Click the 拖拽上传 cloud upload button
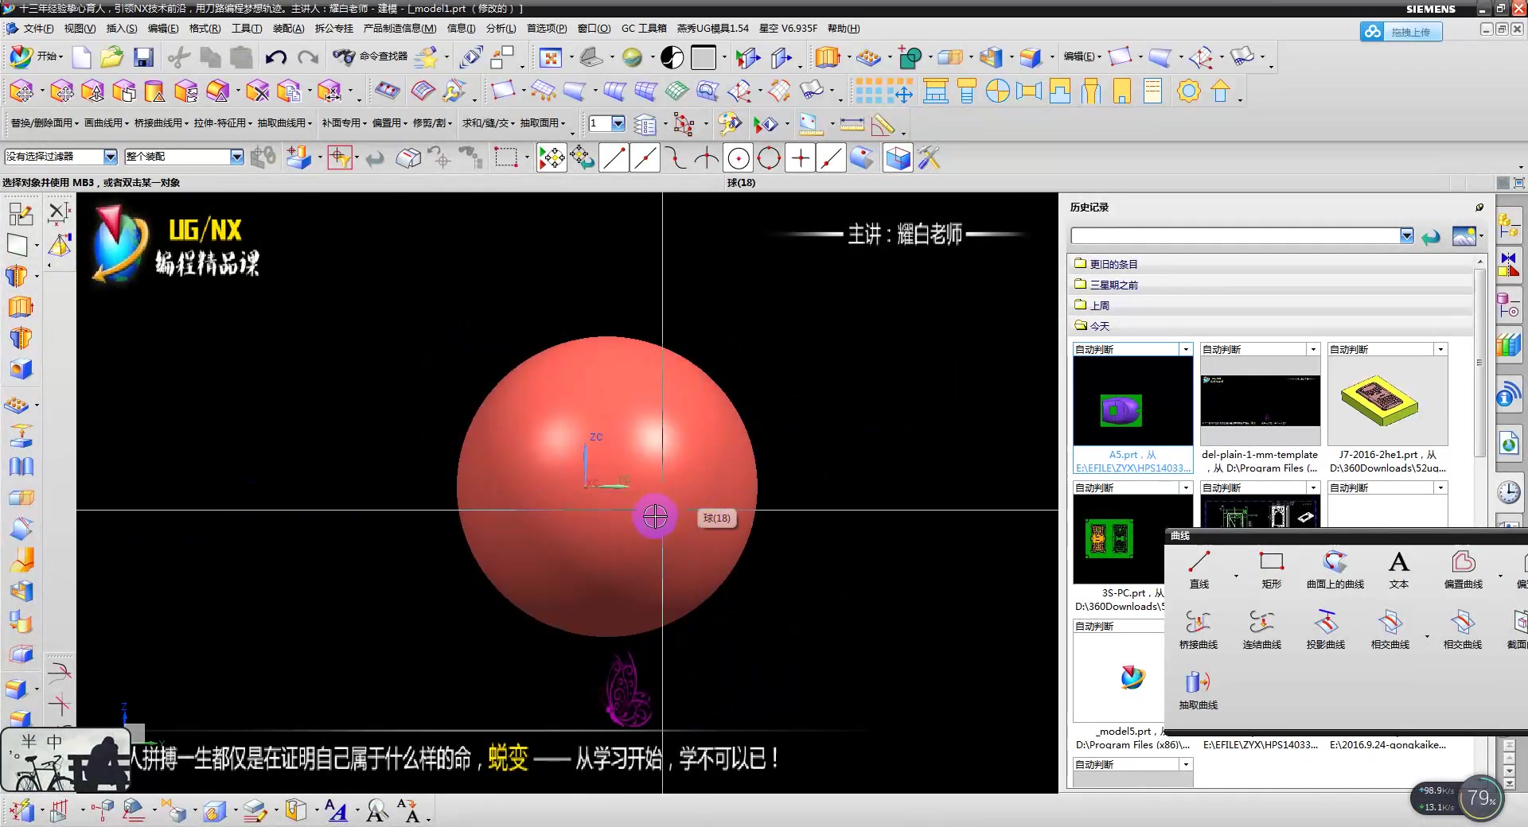The width and height of the screenshot is (1528, 827). click(x=1401, y=32)
